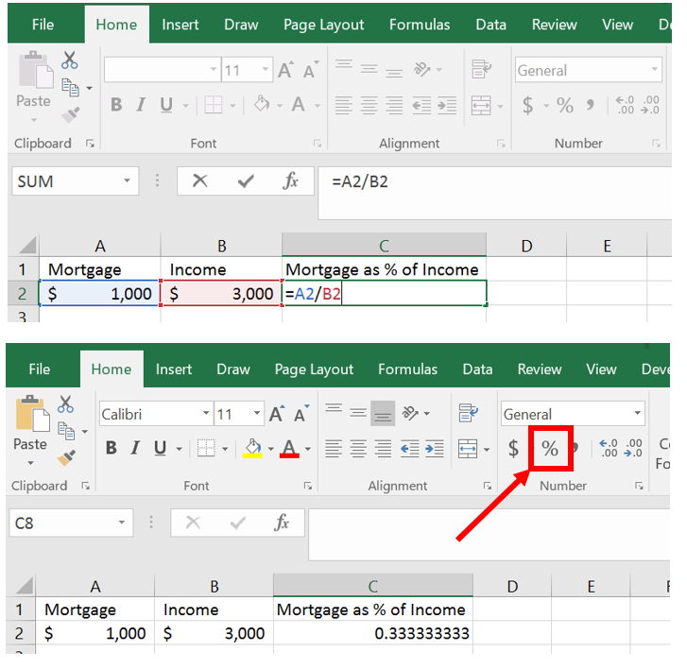This screenshot has width=687, height=669.
Task: Switch to Insert tab in upper ribbon
Action: [x=180, y=25]
